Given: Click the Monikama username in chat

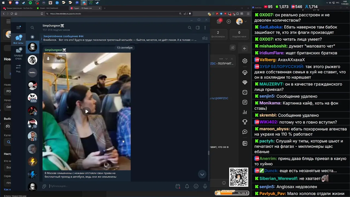Looking at the screenshot, I should tap(270, 103).
